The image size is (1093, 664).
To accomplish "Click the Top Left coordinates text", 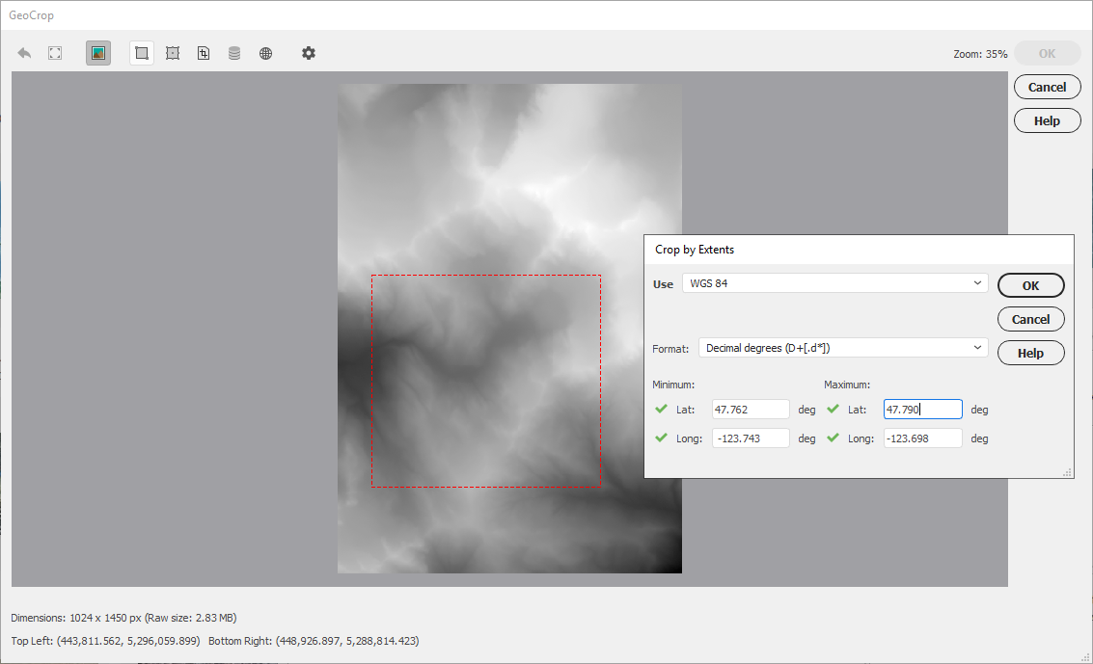I will coord(105,641).
